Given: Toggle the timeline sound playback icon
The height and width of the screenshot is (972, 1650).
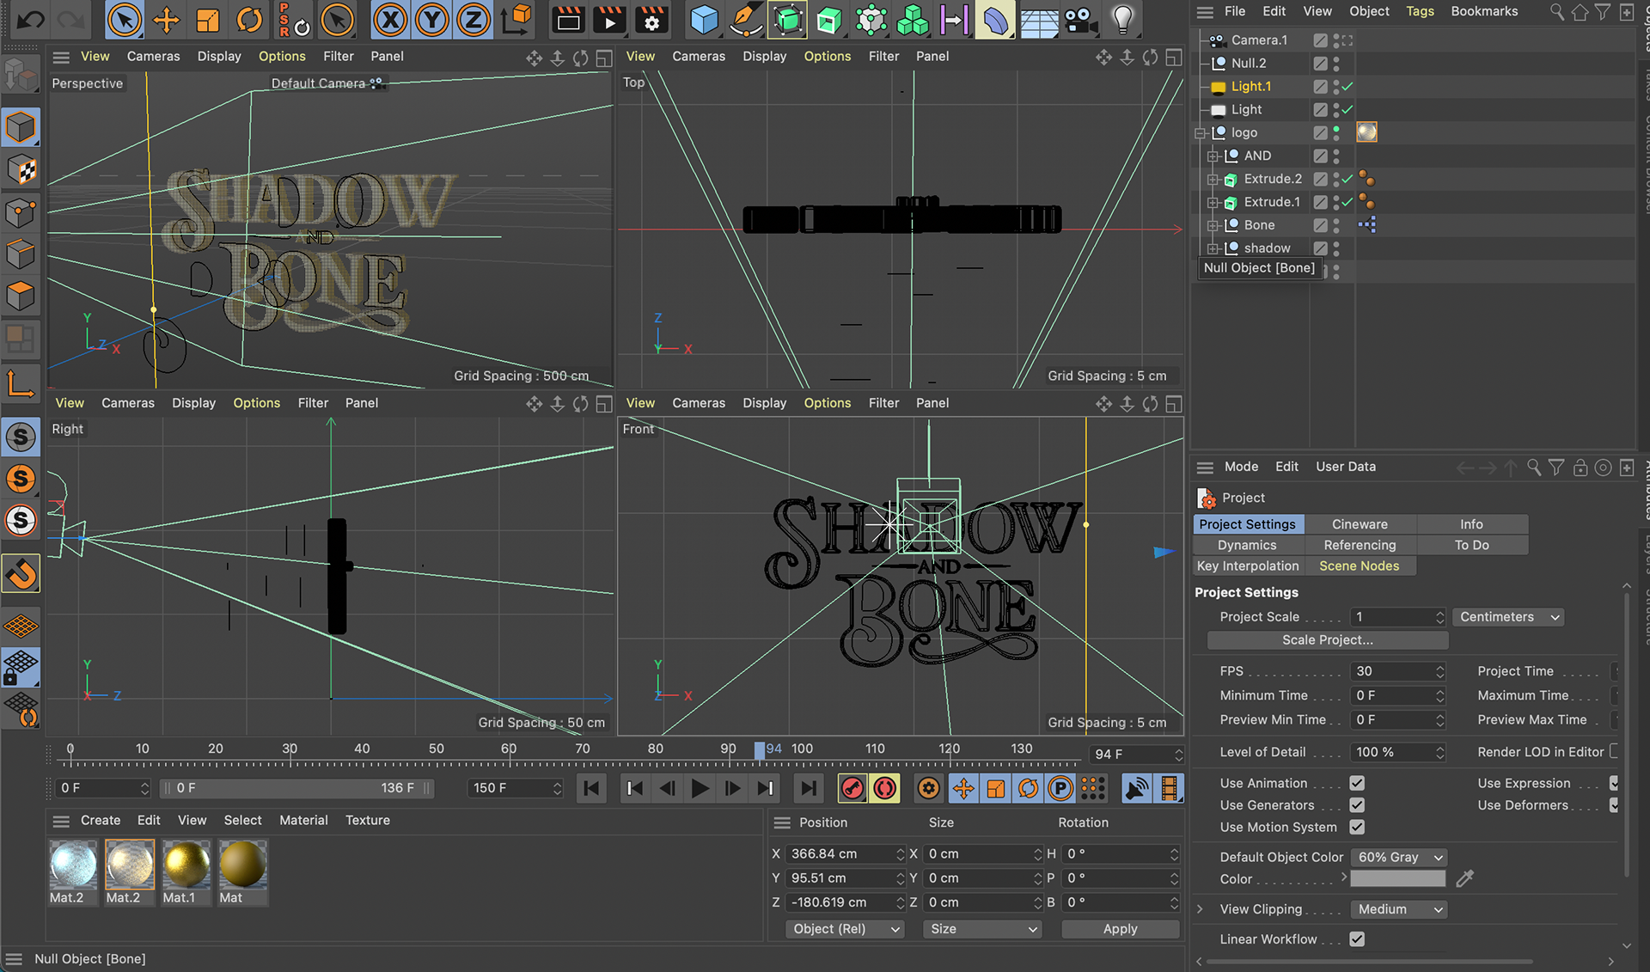Looking at the screenshot, I should 1136,788.
